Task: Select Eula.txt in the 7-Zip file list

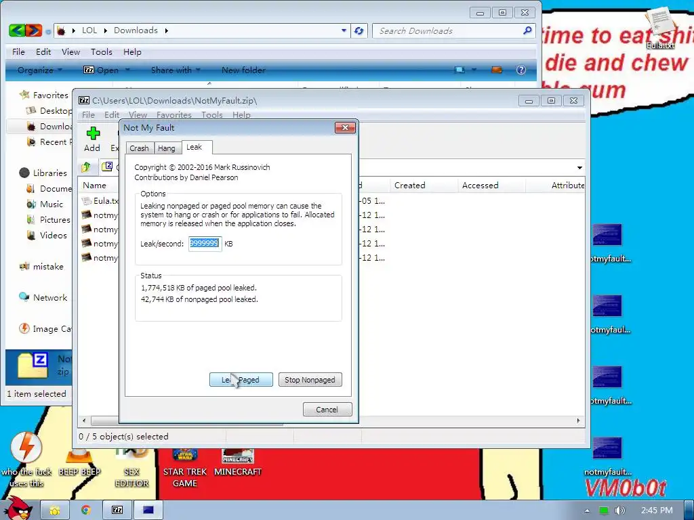Action: tap(101, 200)
